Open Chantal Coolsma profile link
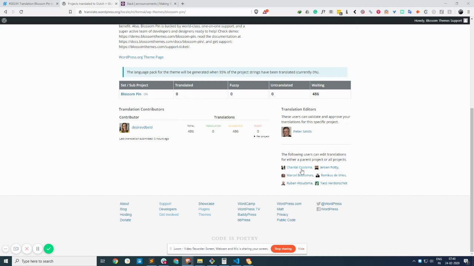 (299, 167)
